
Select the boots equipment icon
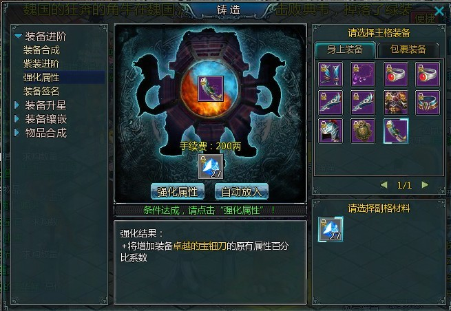tap(331, 74)
